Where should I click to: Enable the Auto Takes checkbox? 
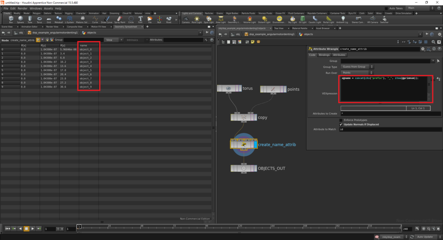pyautogui.click(x=386, y=9)
